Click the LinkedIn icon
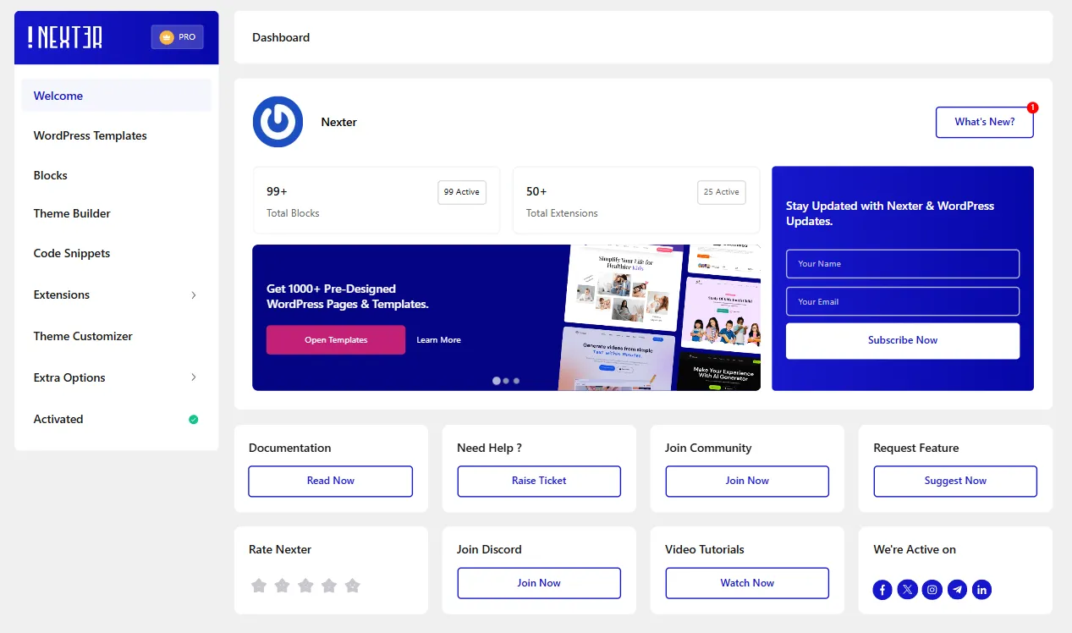Screen dimensions: 1072x633 [x=981, y=589]
